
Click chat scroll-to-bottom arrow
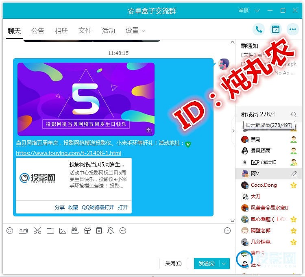point(233,220)
